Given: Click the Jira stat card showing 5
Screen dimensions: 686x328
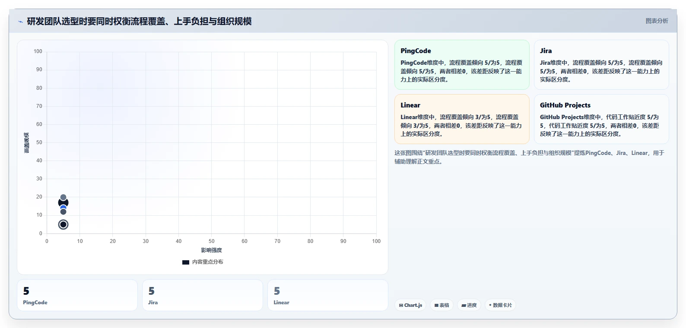Looking at the screenshot, I should (x=203, y=295).
